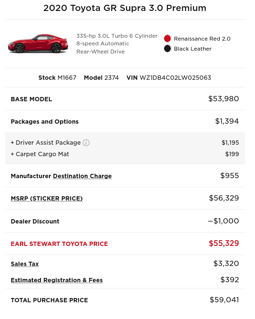Image resolution: width=255 pixels, height=319 pixels.
Task: Open Estimated Registration & Fees link
Action: (57, 280)
